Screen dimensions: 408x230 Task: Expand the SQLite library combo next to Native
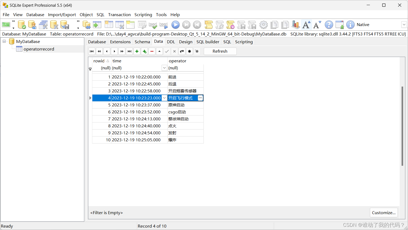pos(404,24)
